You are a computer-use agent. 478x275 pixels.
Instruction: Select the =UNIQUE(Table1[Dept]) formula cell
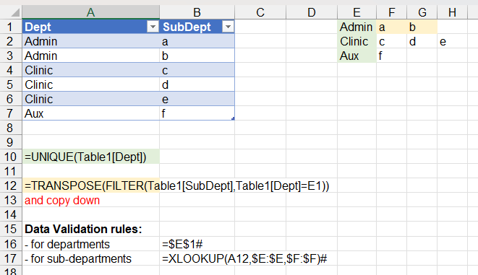click(x=91, y=157)
